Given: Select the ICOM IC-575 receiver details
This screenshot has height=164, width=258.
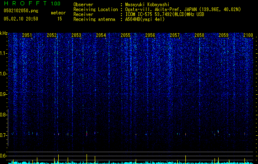Looking at the screenshot, I should [x=164, y=14].
